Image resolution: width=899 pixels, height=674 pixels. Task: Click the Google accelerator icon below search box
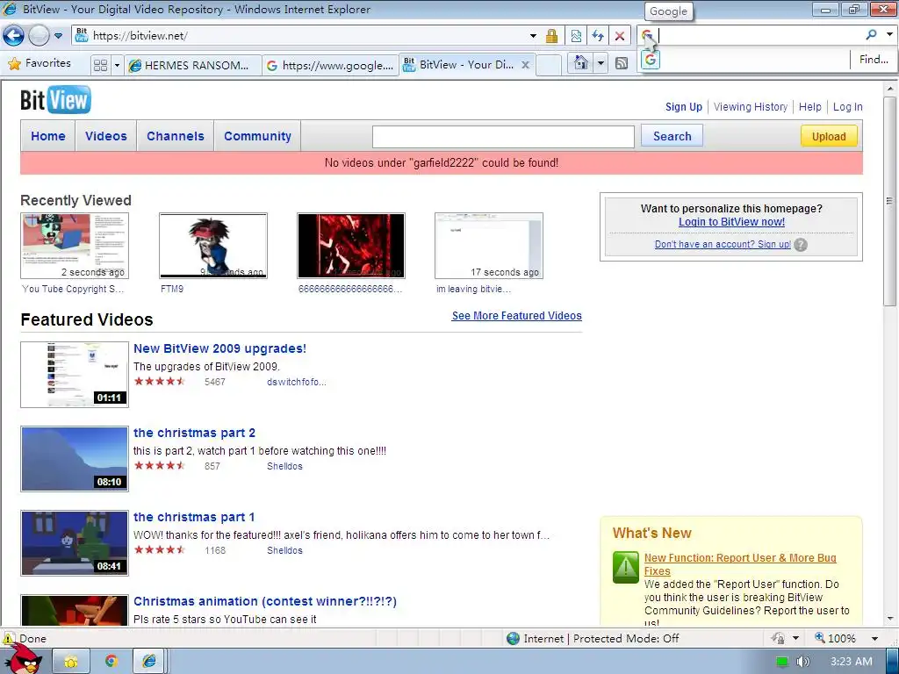(651, 60)
